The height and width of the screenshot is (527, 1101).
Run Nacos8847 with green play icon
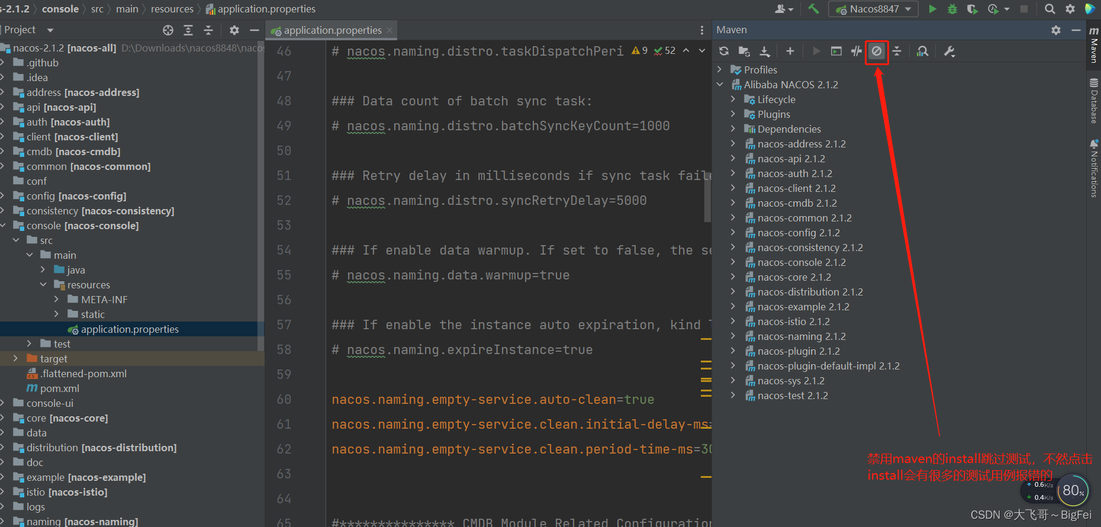coord(933,9)
